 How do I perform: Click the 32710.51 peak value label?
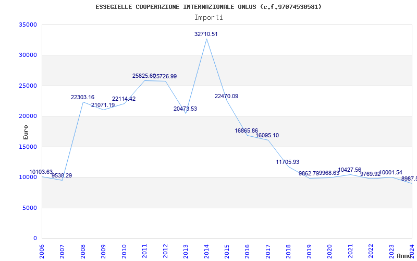coord(206,34)
